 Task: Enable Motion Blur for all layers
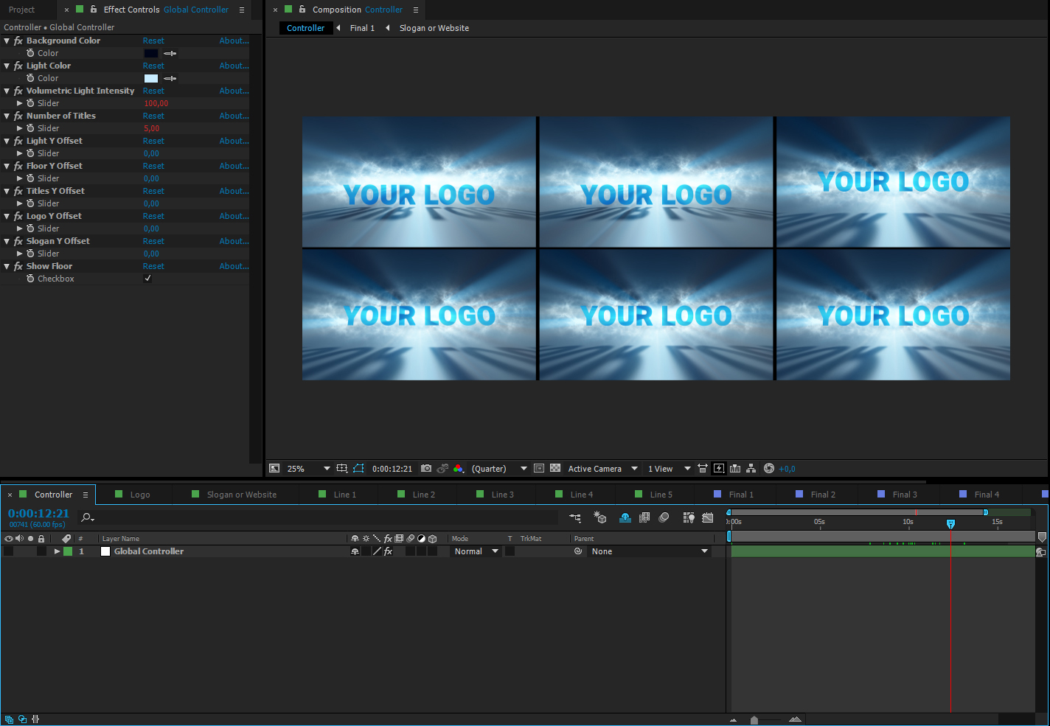[x=664, y=518]
